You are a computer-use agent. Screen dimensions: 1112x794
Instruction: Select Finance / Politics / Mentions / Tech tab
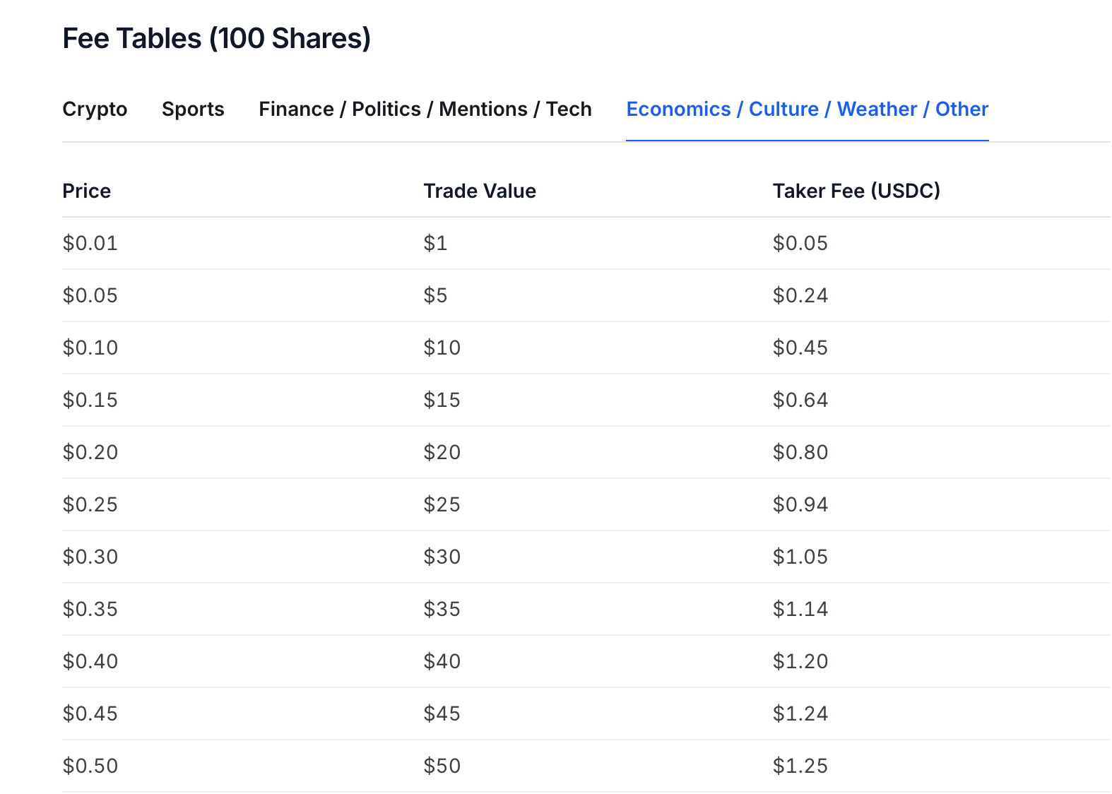pos(425,109)
